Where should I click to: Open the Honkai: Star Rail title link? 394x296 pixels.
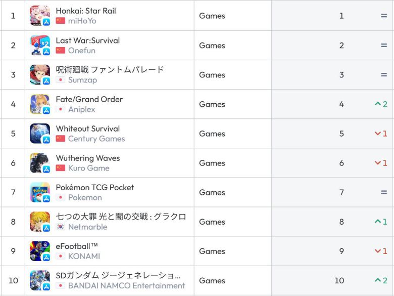click(x=86, y=11)
